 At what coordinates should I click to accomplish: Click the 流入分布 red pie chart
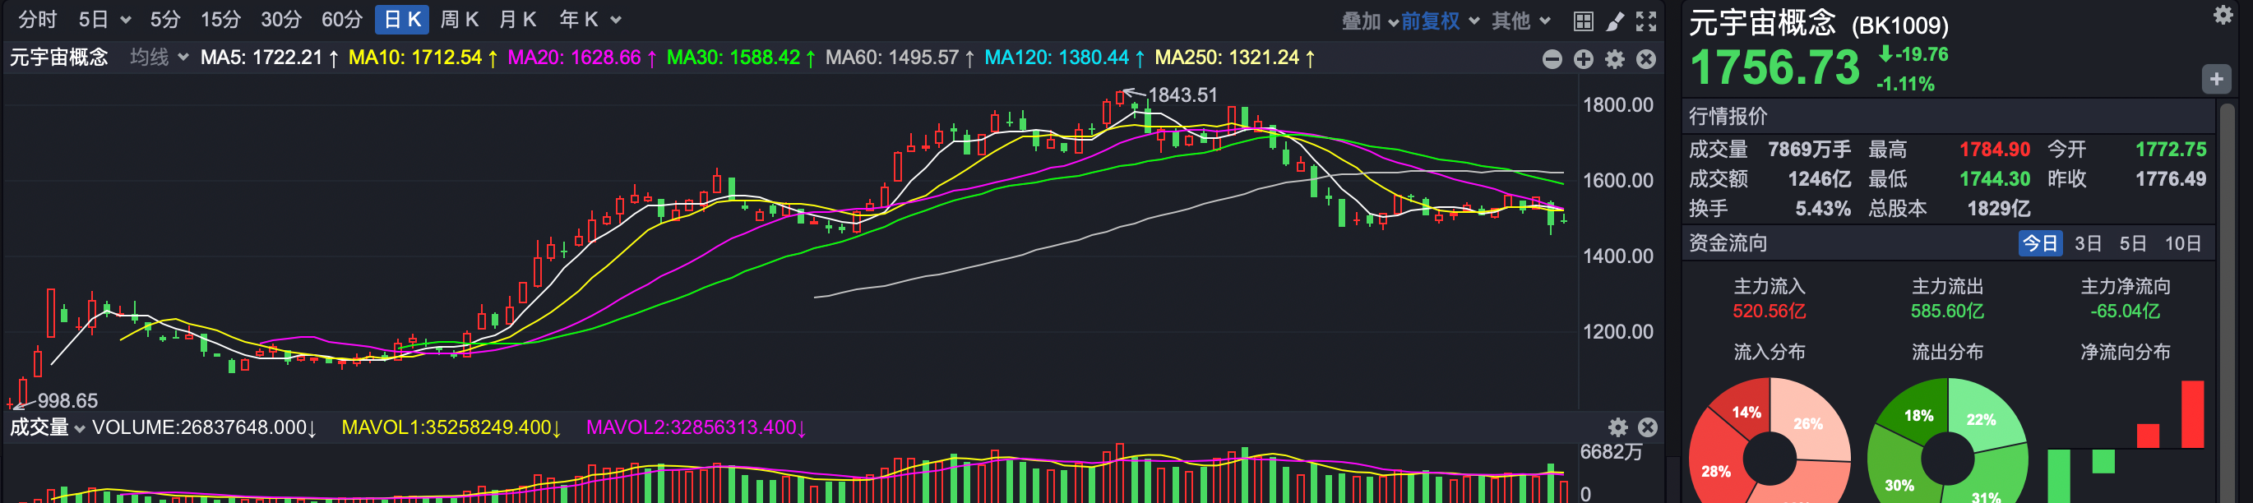[x=1770, y=441]
